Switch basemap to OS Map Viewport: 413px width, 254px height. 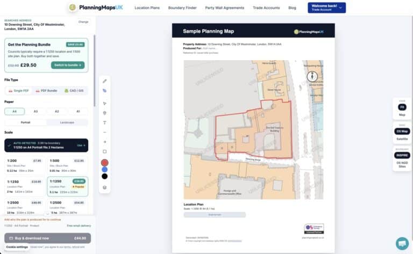[x=402, y=131]
